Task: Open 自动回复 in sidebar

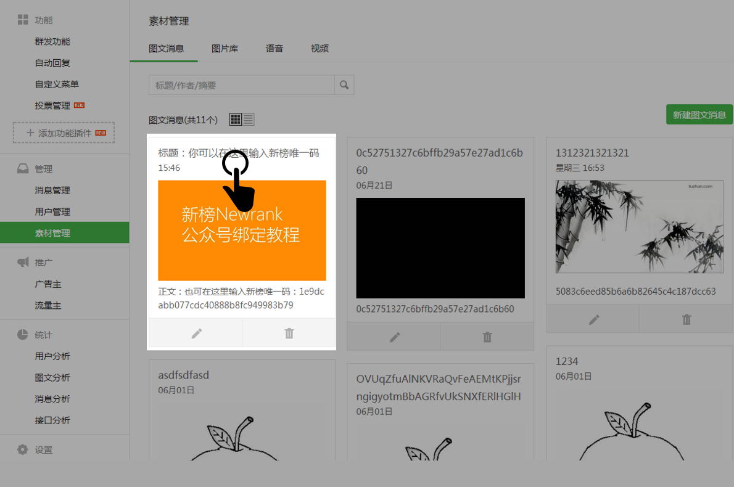Action: coord(52,63)
